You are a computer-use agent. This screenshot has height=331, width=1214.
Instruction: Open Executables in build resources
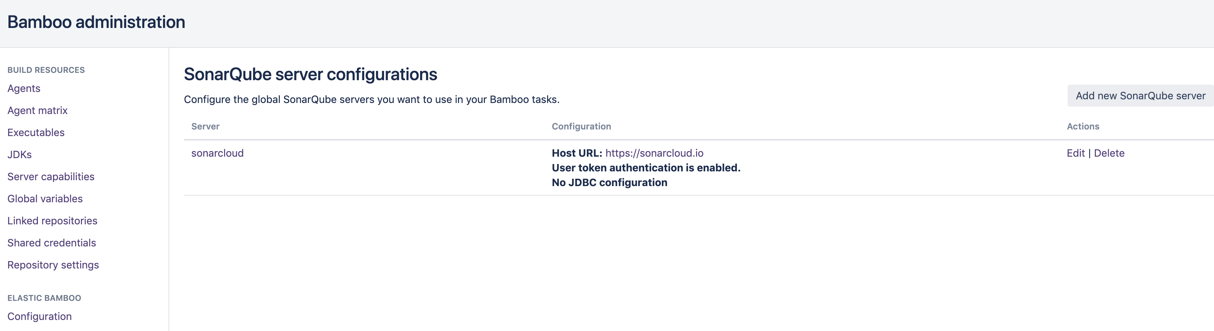pos(36,133)
